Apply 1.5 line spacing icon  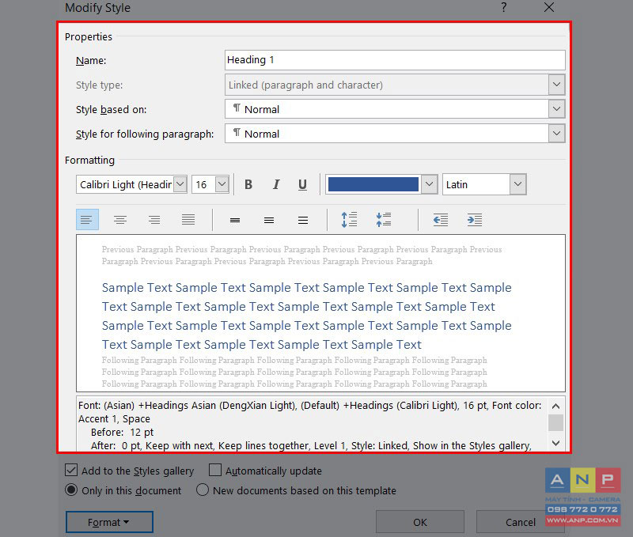click(x=269, y=220)
